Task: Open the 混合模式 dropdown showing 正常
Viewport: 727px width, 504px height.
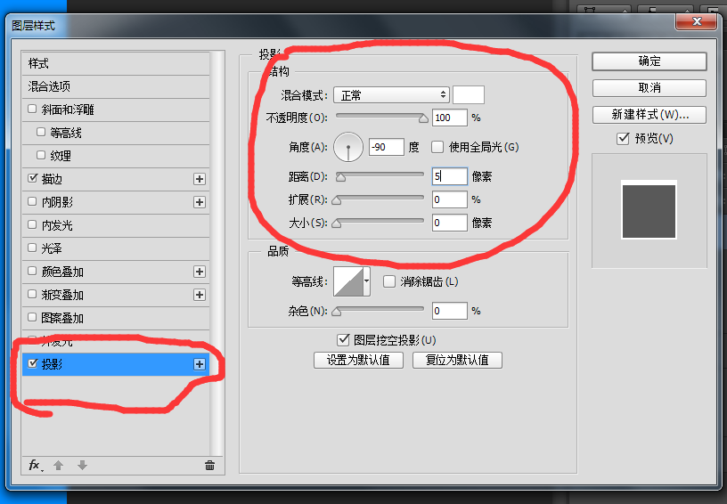Action: 391,95
